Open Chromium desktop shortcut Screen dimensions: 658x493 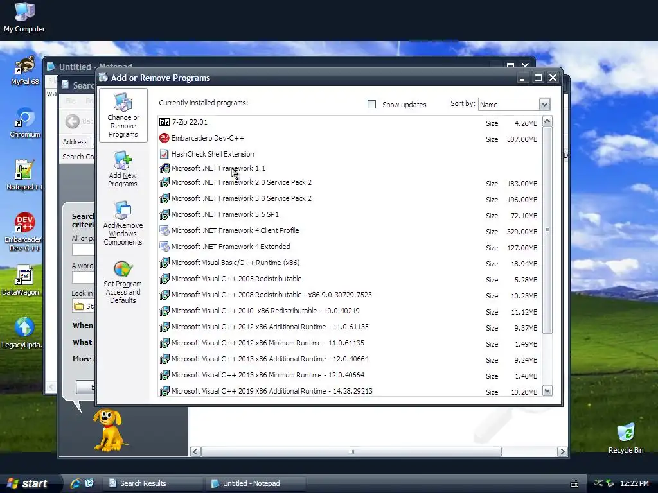click(x=24, y=123)
